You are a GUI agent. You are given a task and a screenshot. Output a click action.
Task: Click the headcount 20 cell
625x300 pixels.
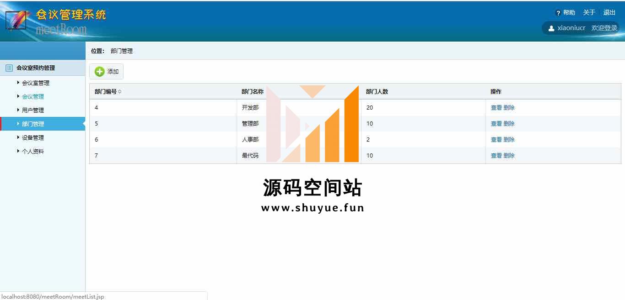(x=423, y=108)
